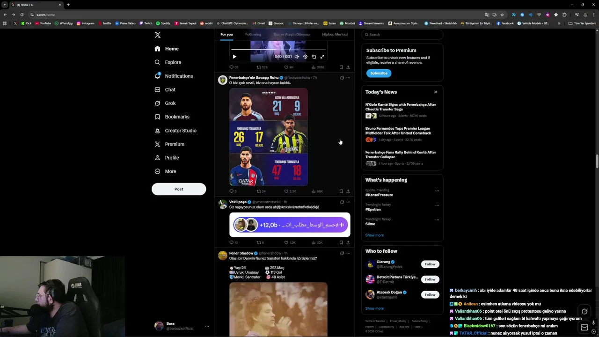Go to Profile in the sidebar
Viewport: 599px width, 337px height.
(167, 158)
